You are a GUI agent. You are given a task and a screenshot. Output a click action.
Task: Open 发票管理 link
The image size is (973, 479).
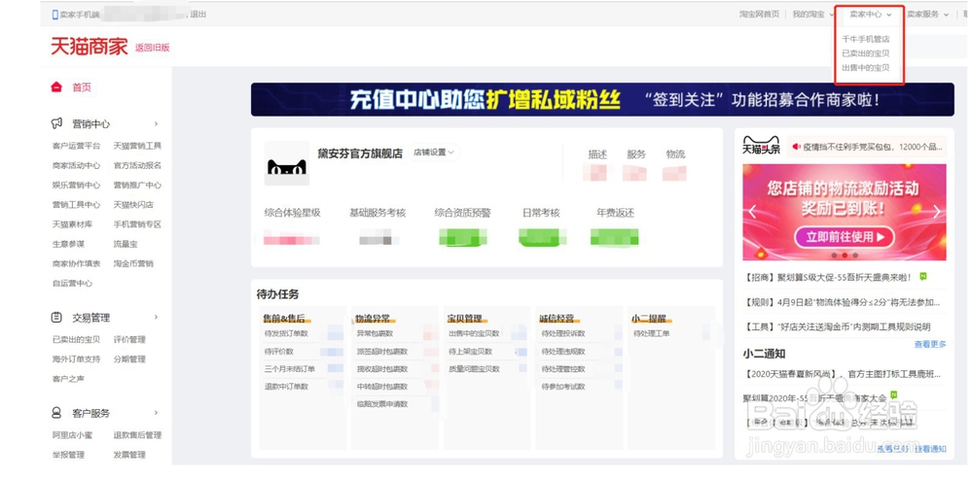129,455
